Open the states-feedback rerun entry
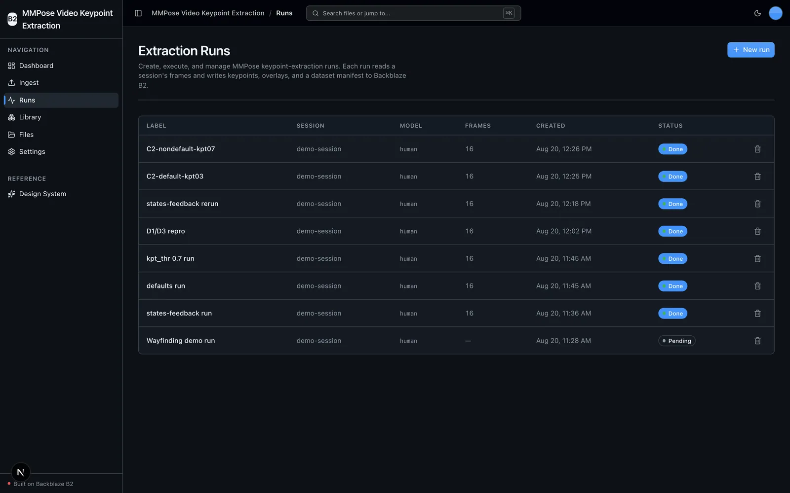The image size is (790, 493). coord(182,204)
